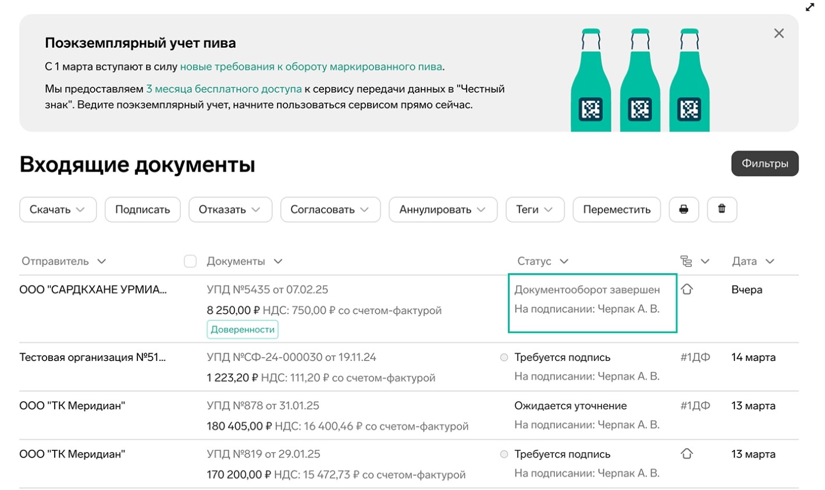Open the Фильтры panel
Viewport: 825px width, 490px height.
765,164
